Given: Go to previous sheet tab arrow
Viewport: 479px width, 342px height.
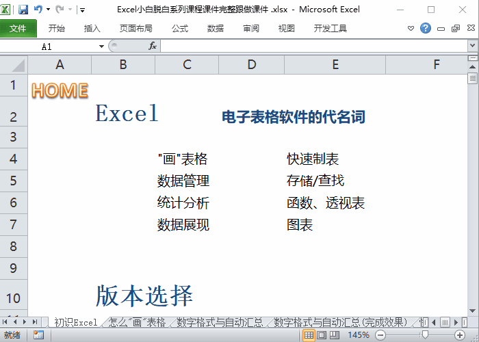Looking at the screenshot, I should (x=14, y=321).
